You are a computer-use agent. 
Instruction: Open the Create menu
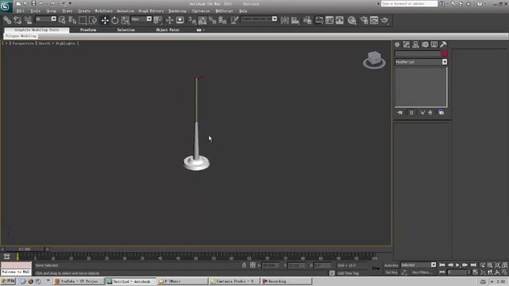click(x=84, y=11)
